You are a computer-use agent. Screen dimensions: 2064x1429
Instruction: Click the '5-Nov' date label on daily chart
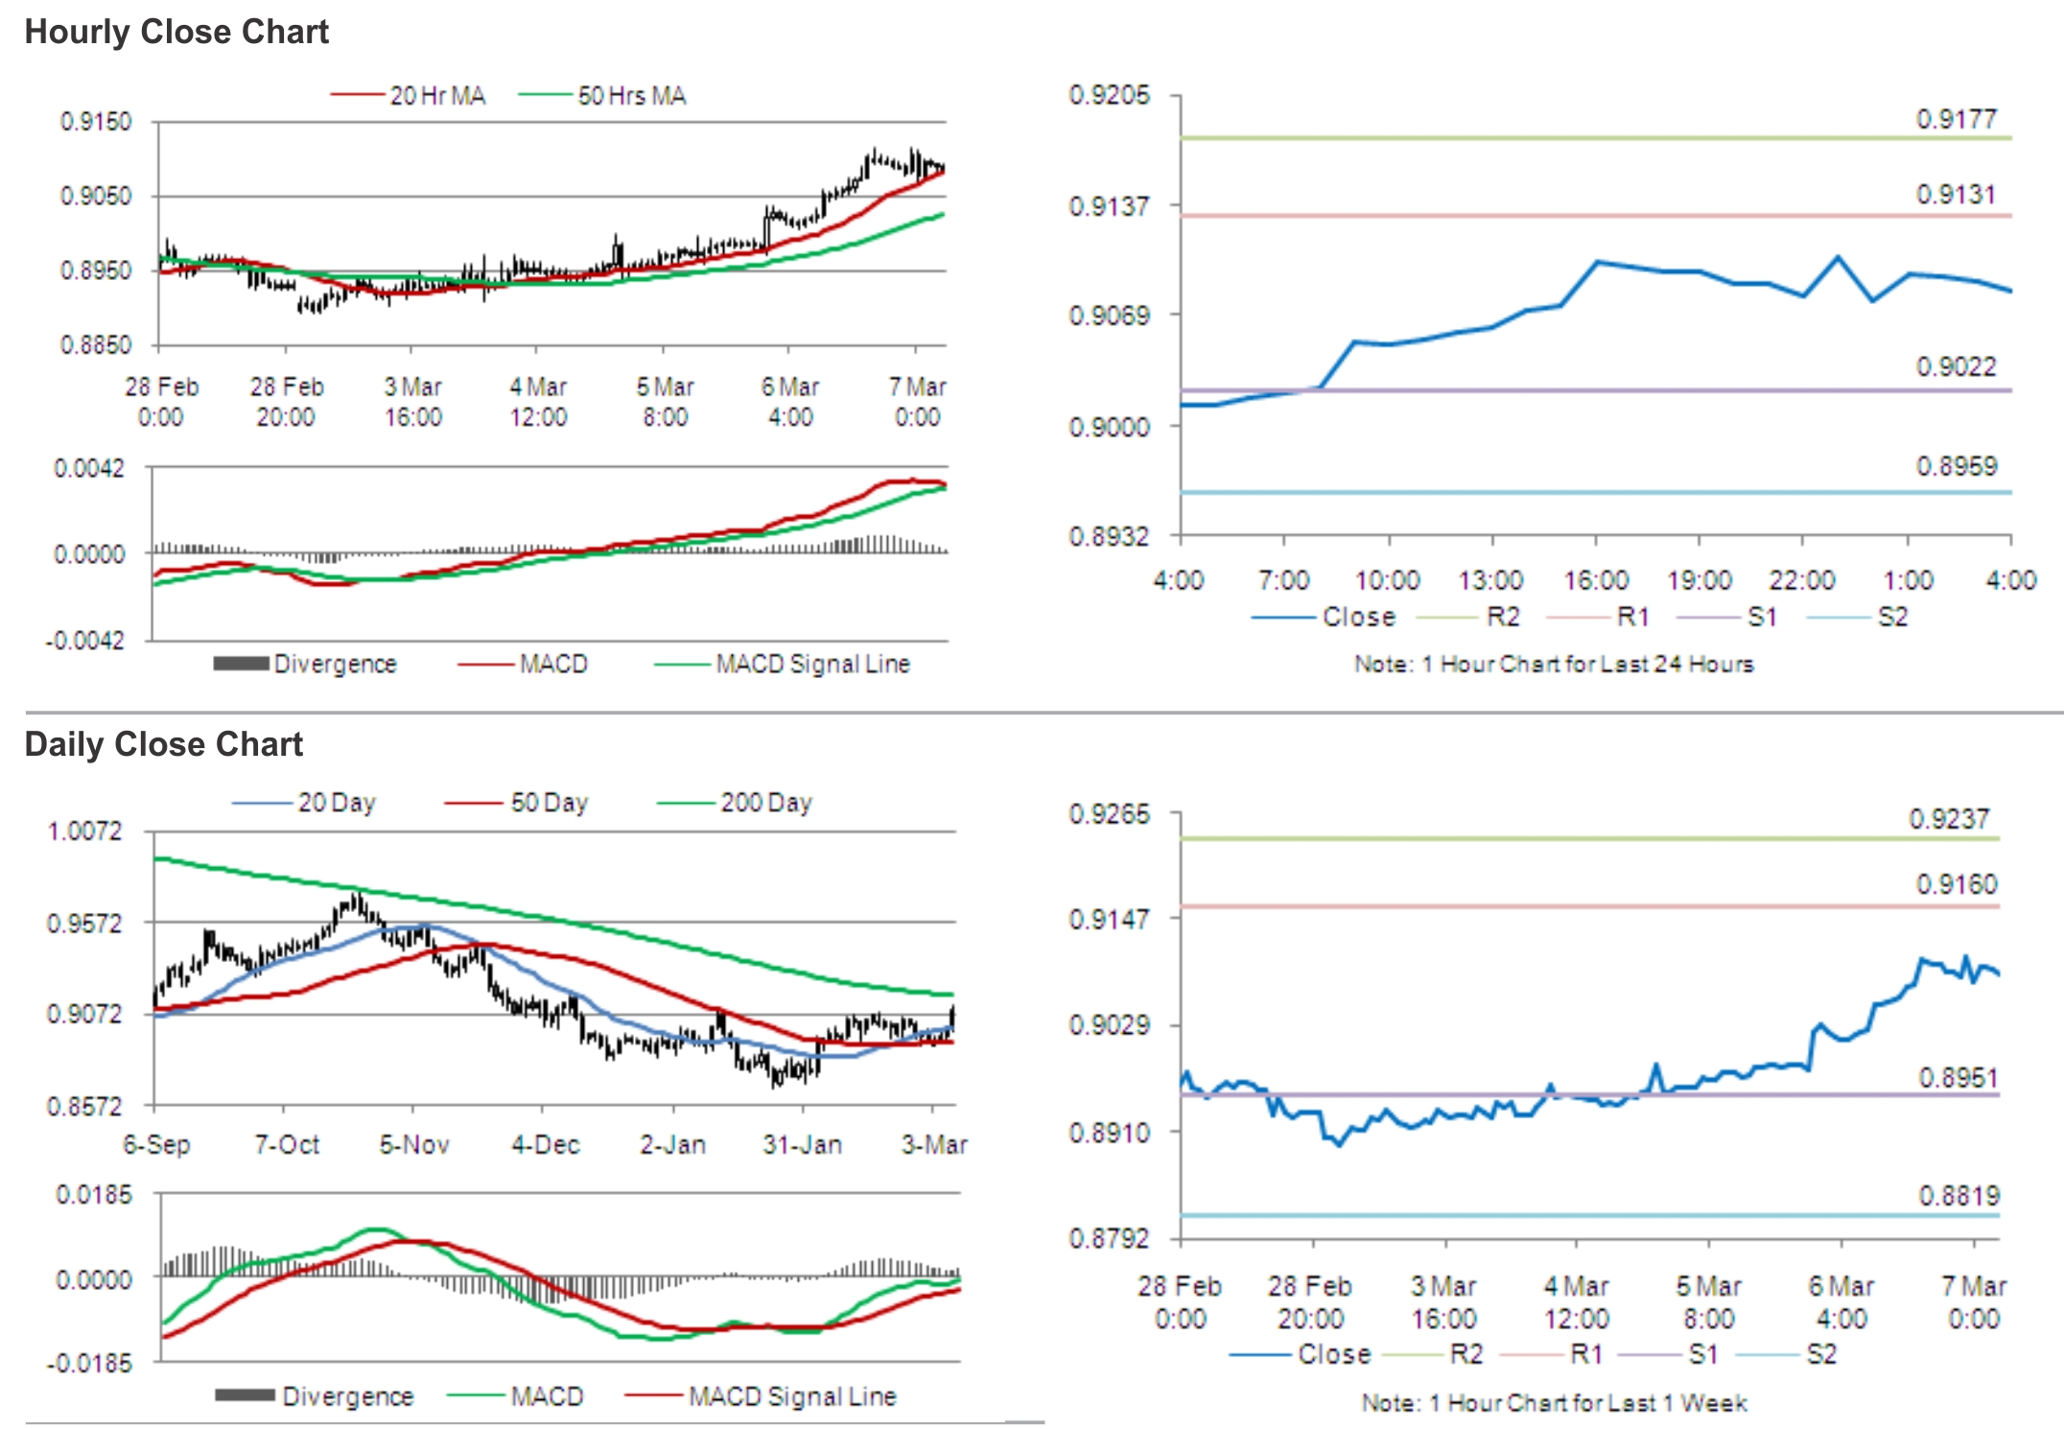pyautogui.click(x=414, y=1145)
